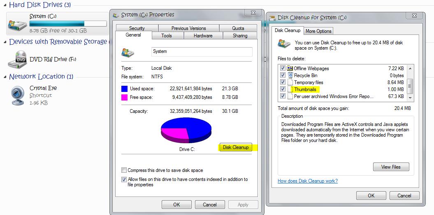
Task: Click the Recycle Bin icon in list
Action: [290, 75]
